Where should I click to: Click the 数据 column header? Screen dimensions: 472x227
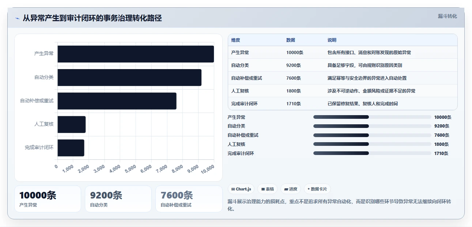click(291, 40)
